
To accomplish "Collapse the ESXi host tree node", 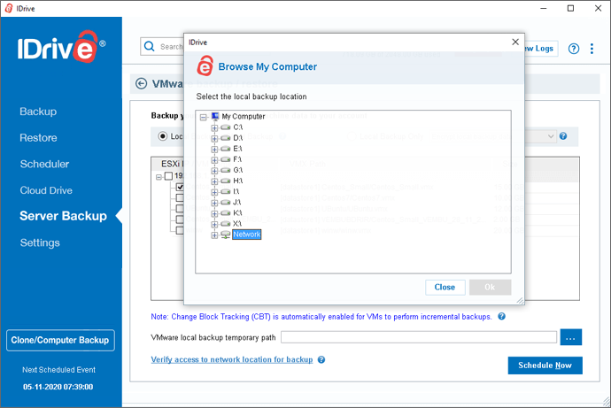I will click(x=159, y=177).
